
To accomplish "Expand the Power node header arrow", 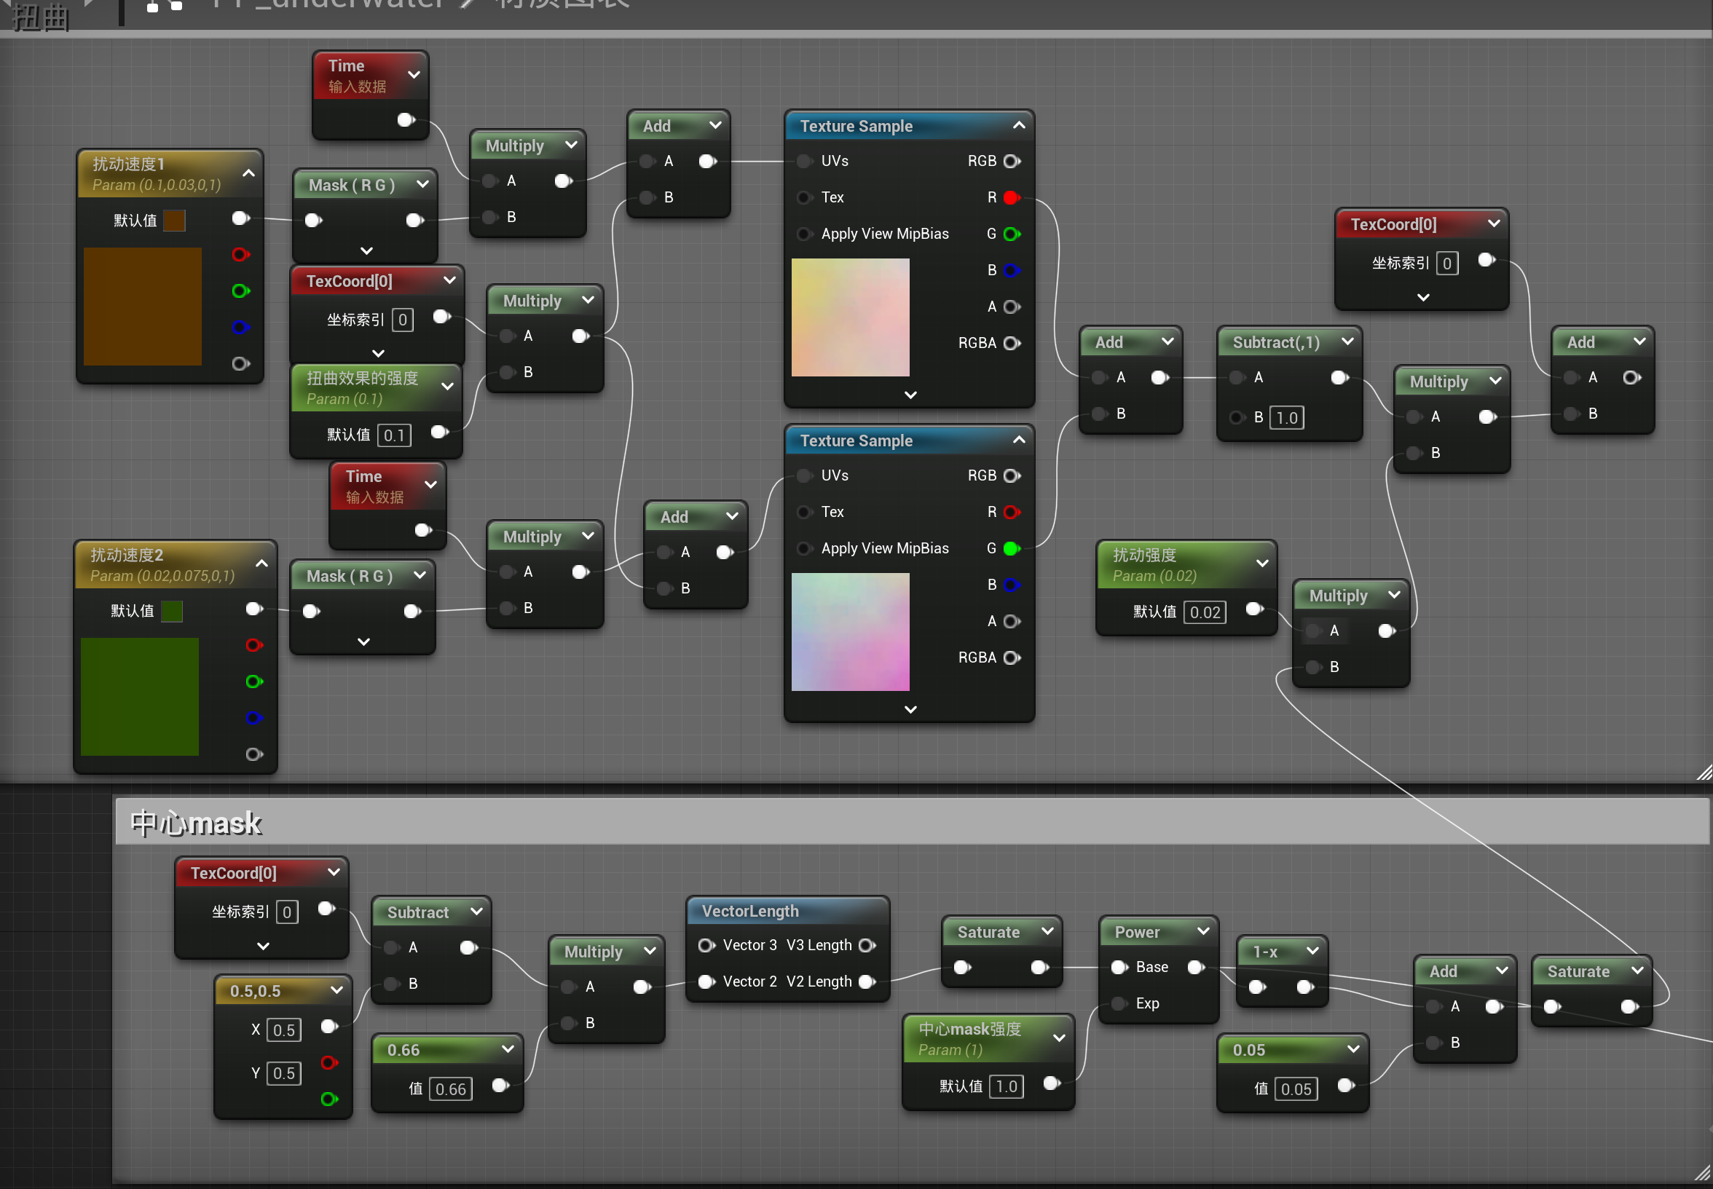I will (x=1202, y=931).
